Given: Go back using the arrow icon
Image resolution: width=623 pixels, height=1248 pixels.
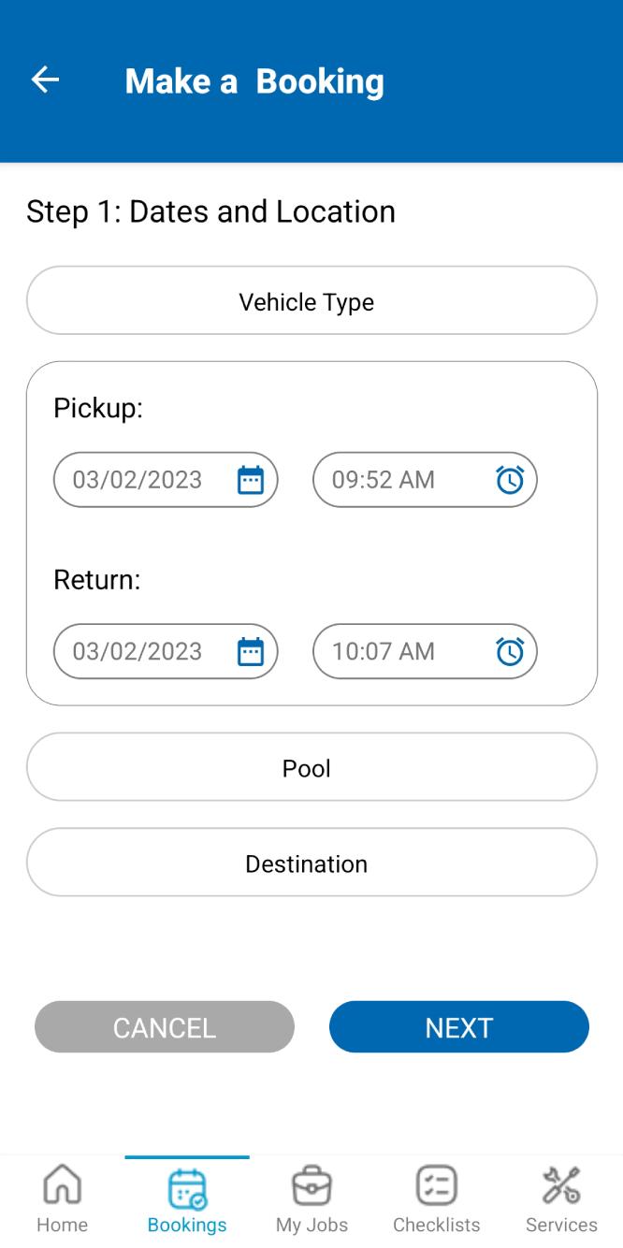Looking at the screenshot, I should [45, 80].
